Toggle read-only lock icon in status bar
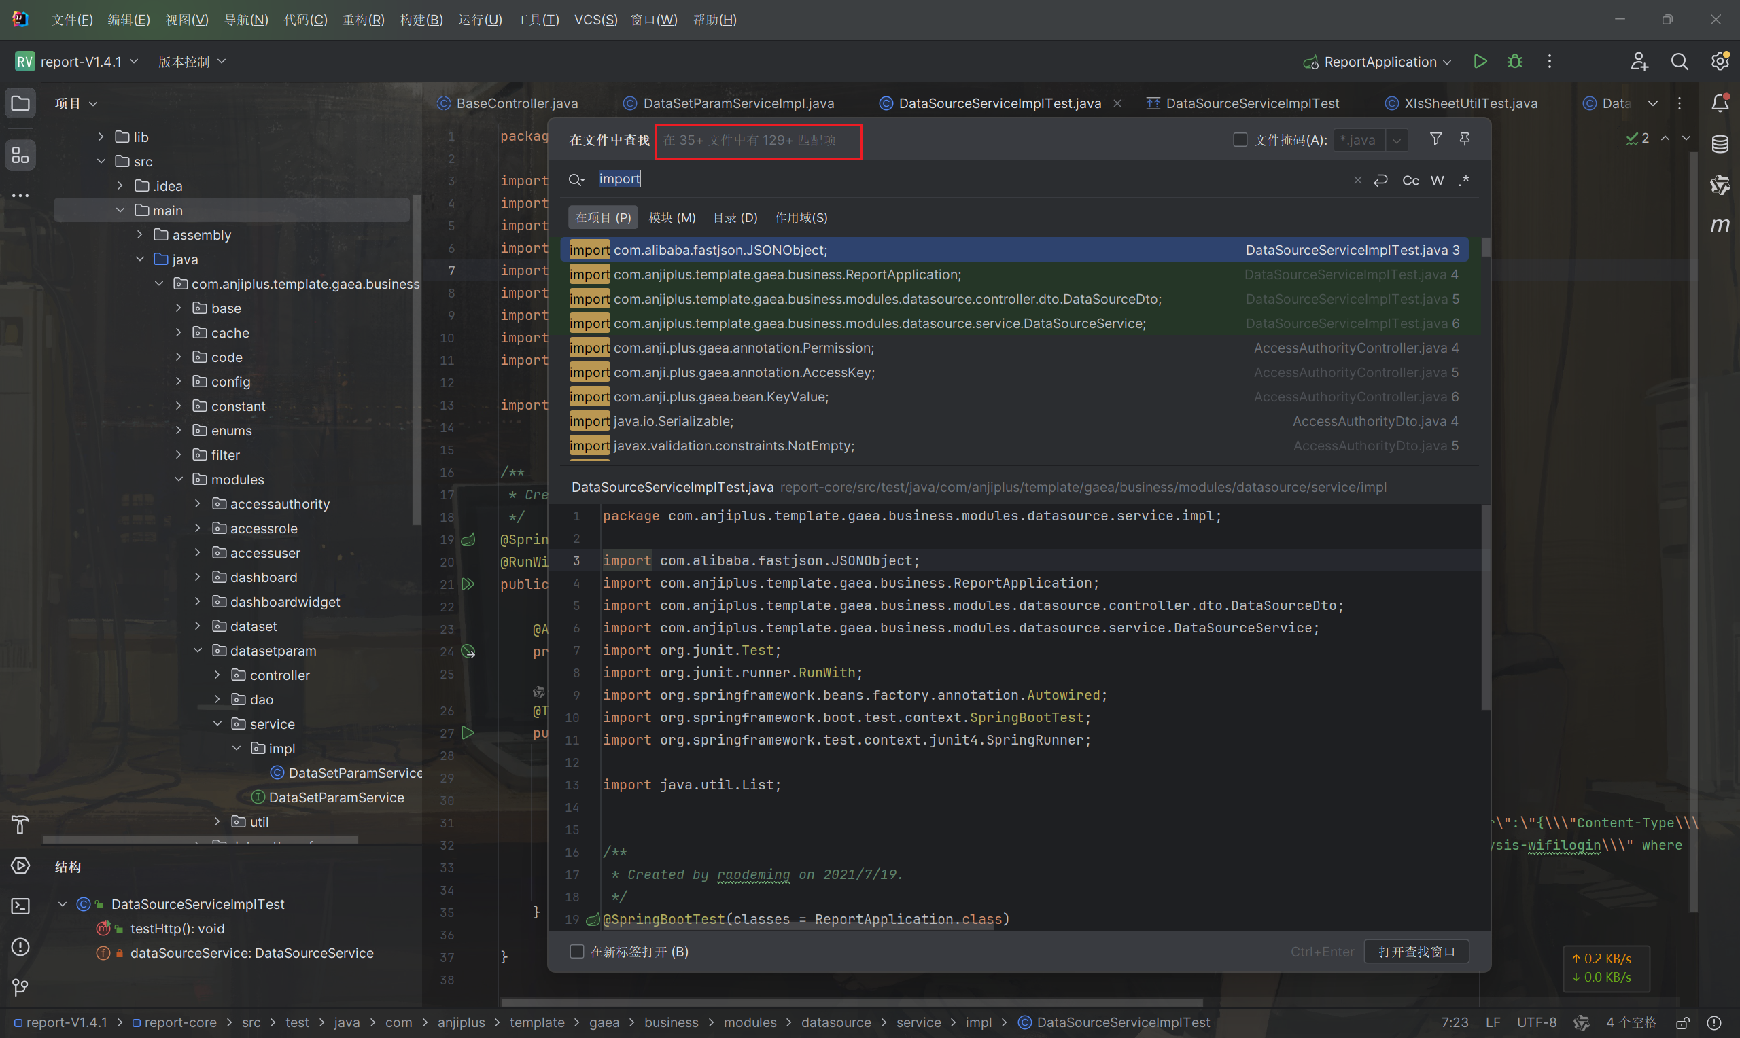Screen dimensions: 1740x1038 (1683, 1022)
